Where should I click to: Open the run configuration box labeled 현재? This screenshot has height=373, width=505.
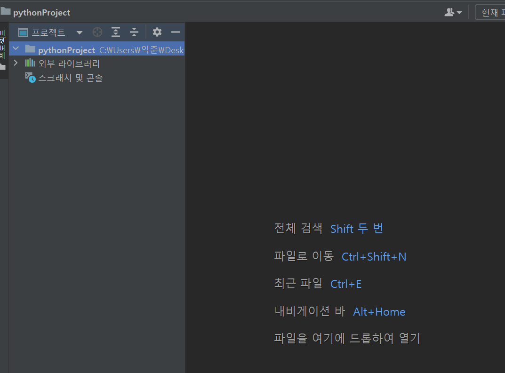pyautogui.click(x=490, y=13)
